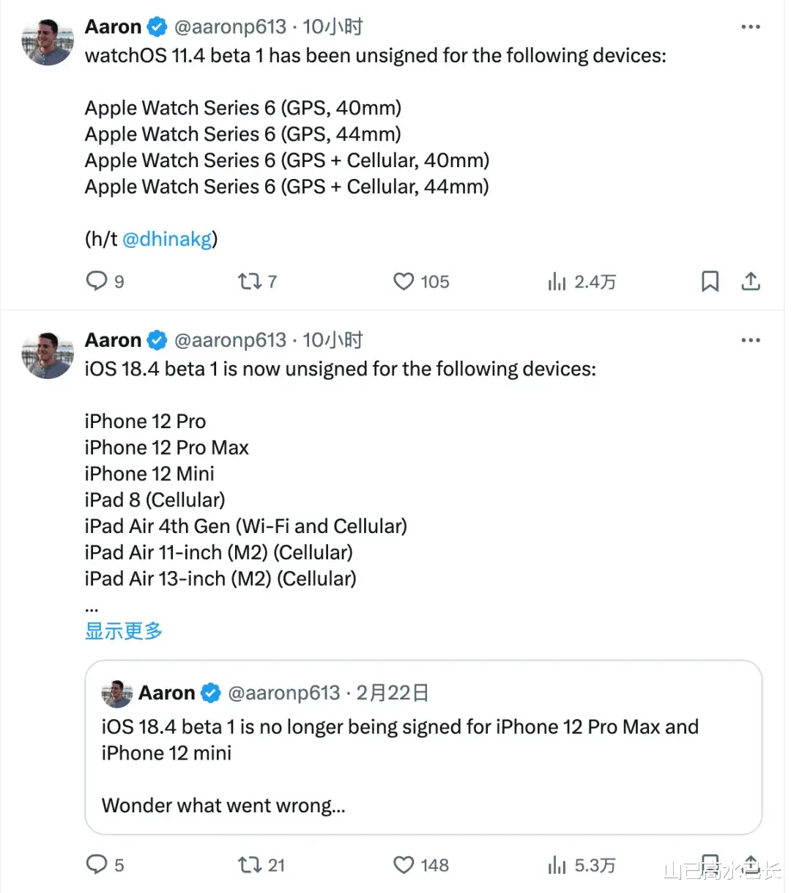Retweet the iOS 18.4 beta tweet

click(250, 865)
